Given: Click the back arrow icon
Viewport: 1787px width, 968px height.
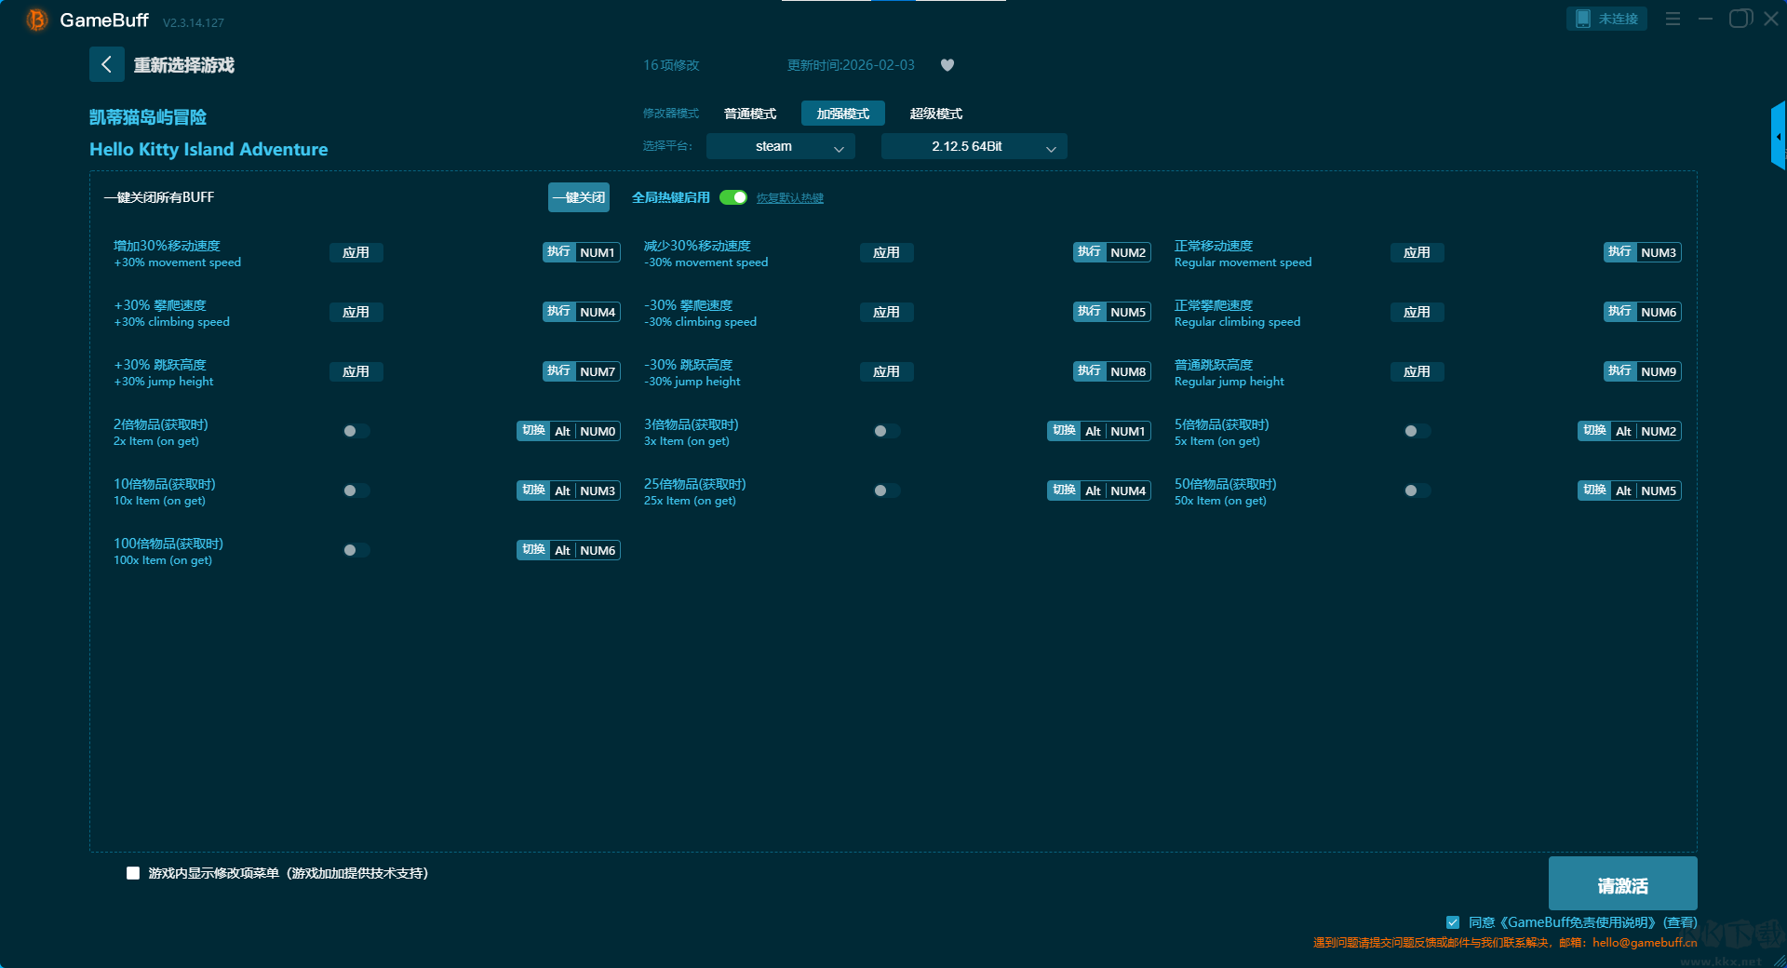Looking at the screenshot, I should [x=106, y=64].
